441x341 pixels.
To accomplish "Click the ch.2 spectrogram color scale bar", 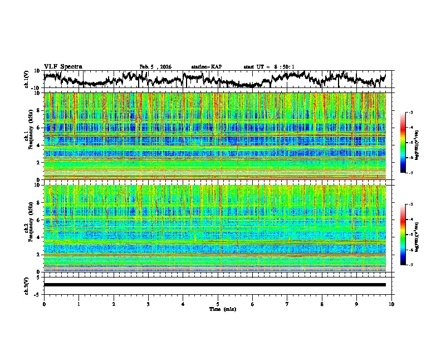I will pos(403,235).
